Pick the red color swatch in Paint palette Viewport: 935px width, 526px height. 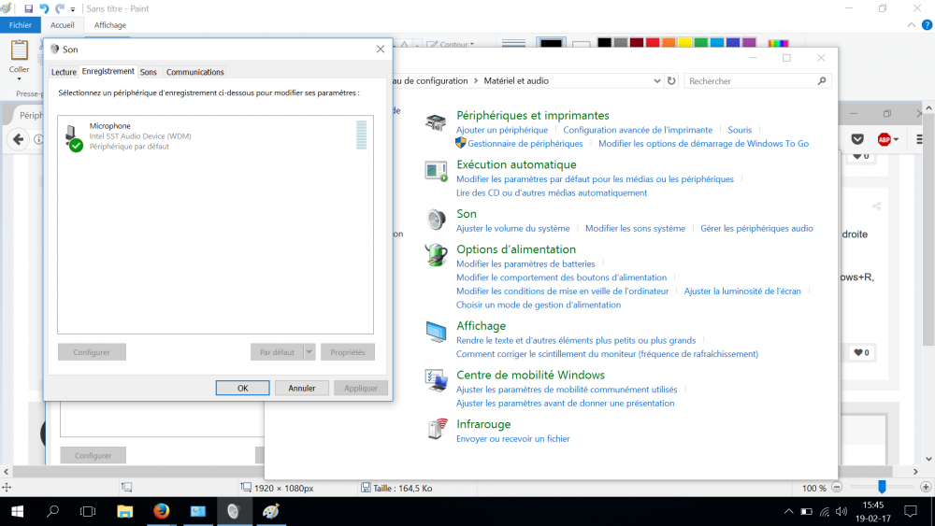(x=652, y=43)
